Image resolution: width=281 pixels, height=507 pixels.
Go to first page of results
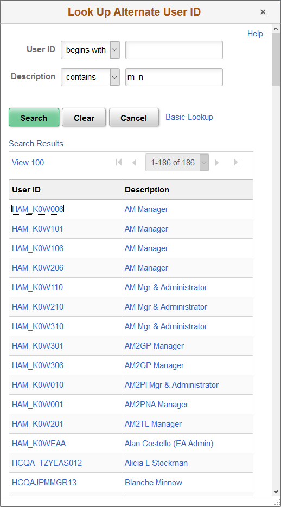(119, 162)
